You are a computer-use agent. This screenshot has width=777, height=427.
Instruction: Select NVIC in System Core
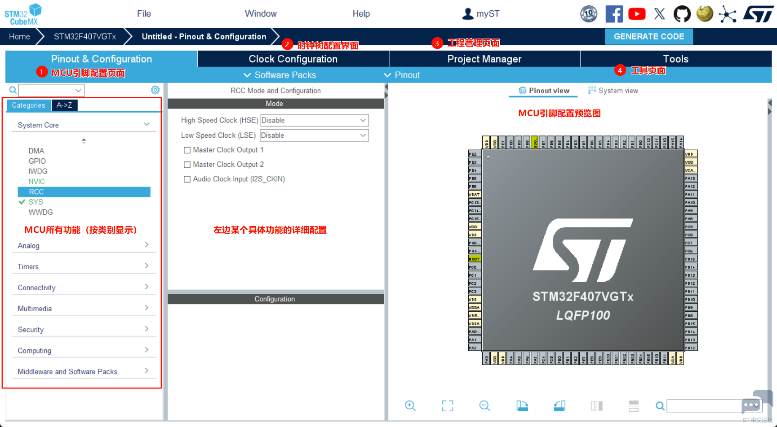coord(36,182)
